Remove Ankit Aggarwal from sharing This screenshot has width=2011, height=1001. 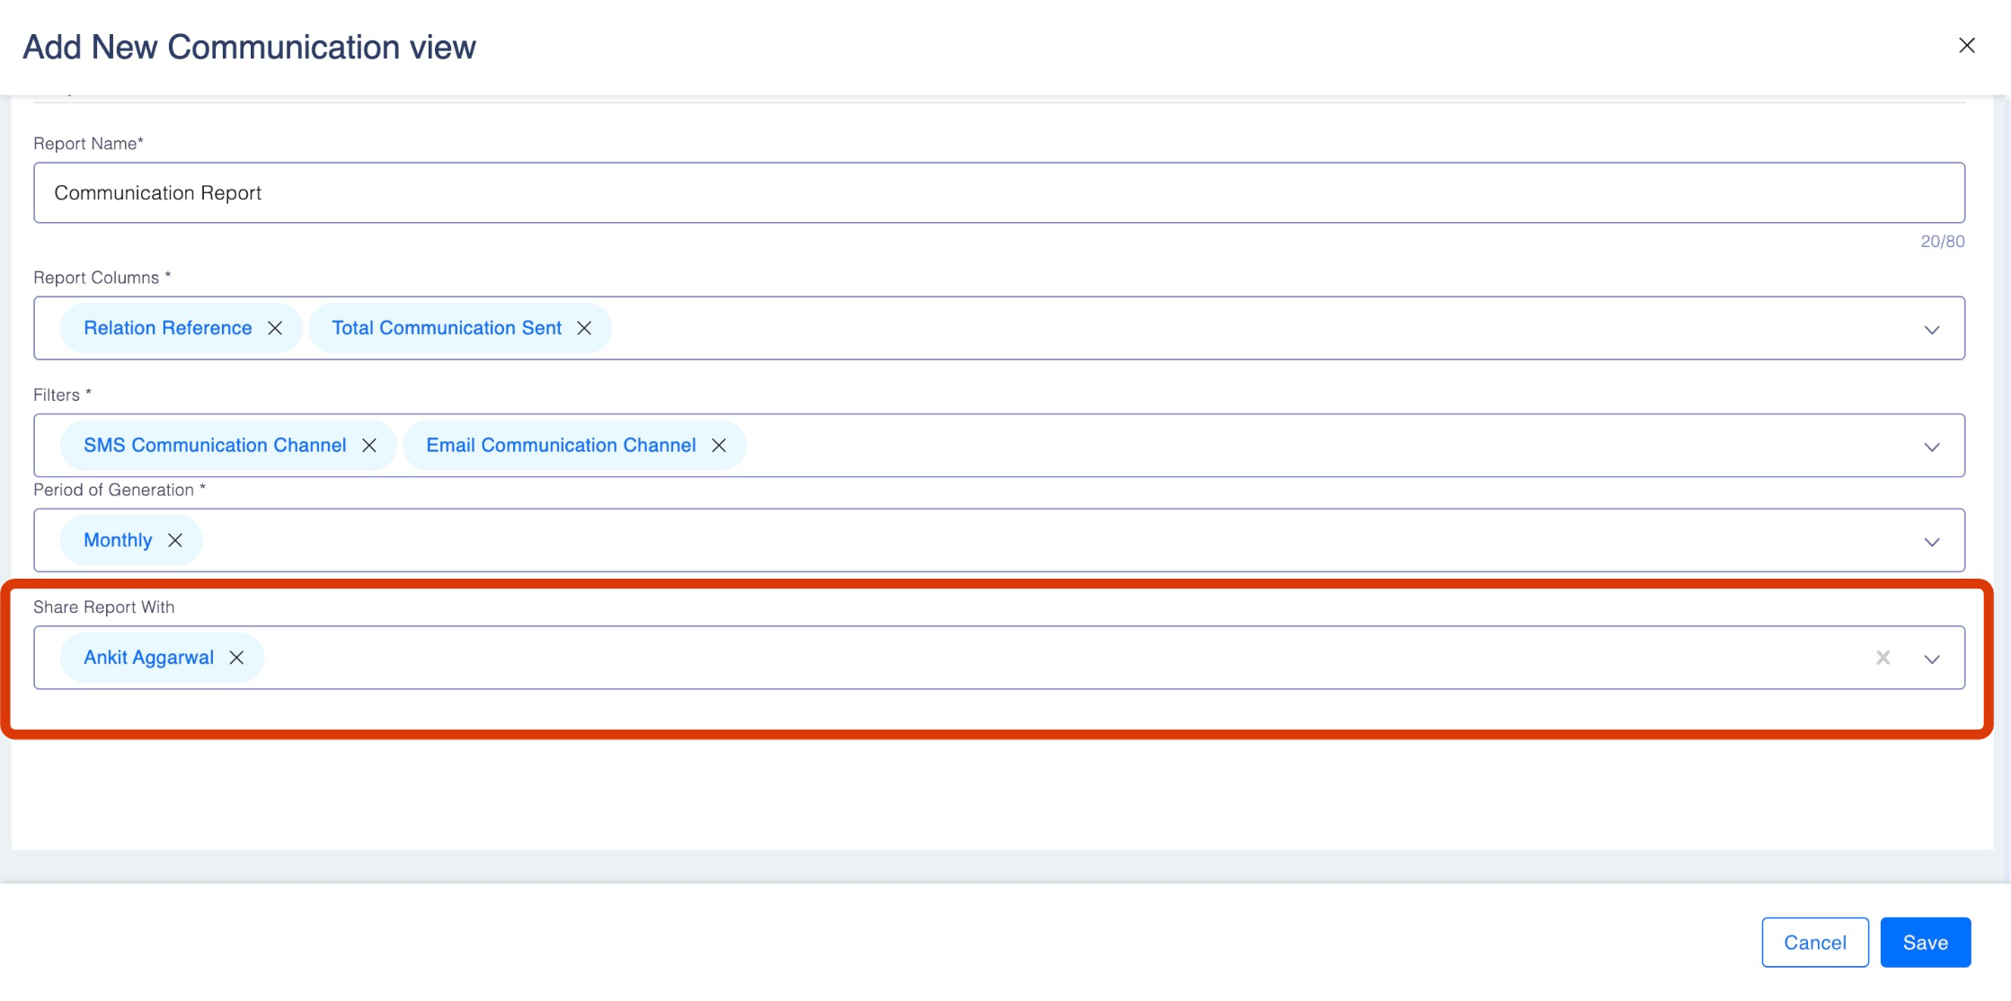point(236,659)
